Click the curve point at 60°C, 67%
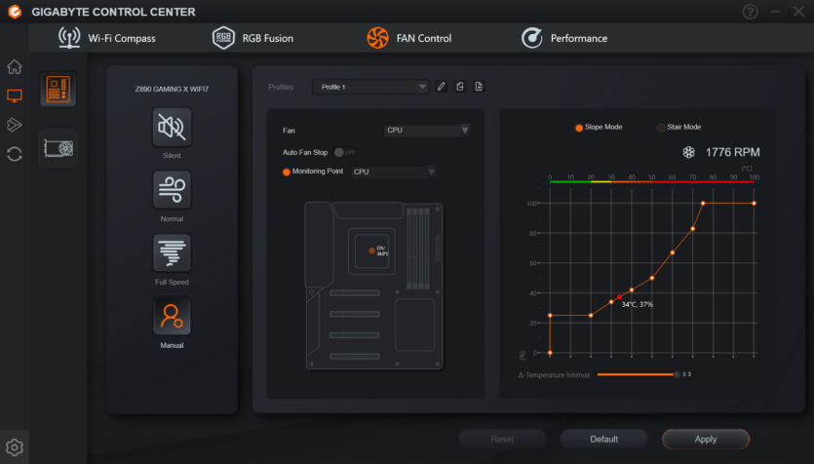Viewport: 814px width, 464px height. (x=673, y=252)
